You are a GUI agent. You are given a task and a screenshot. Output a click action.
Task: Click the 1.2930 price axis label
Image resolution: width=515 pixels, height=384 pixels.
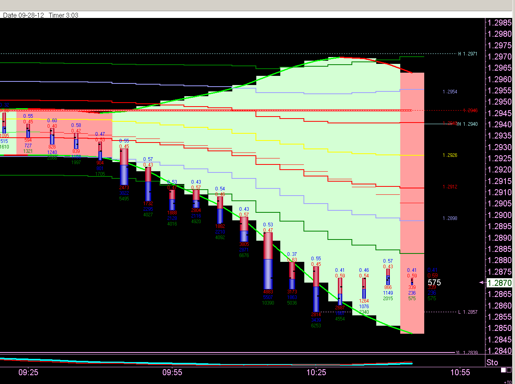pos(500,147)
